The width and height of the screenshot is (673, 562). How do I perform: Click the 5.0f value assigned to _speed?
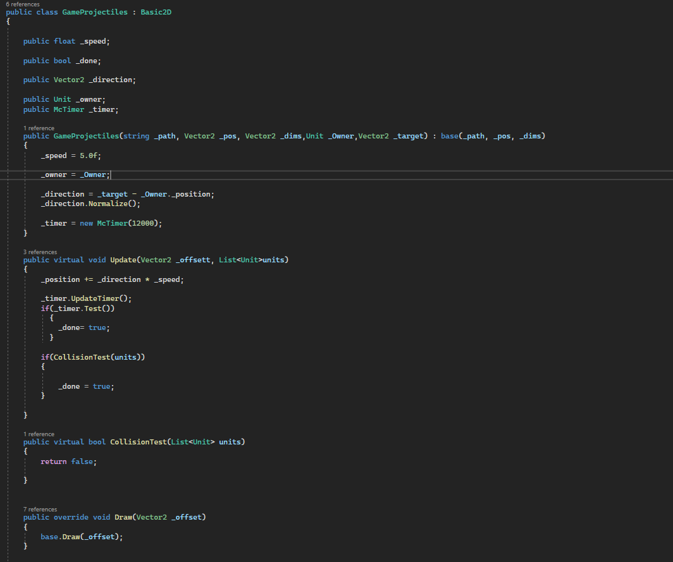click(89, 156)
